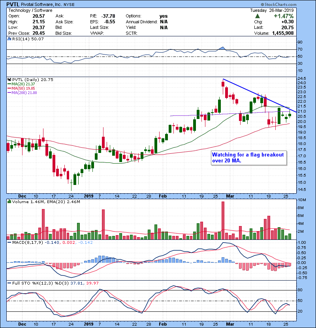Image resolution: width=316 pixels, height=328 pixels.
Task: Click the MA(50) 19.85 legend entry
Action: pos(21,88)
